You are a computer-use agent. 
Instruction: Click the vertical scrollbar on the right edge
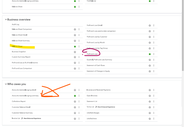(183, 39)
